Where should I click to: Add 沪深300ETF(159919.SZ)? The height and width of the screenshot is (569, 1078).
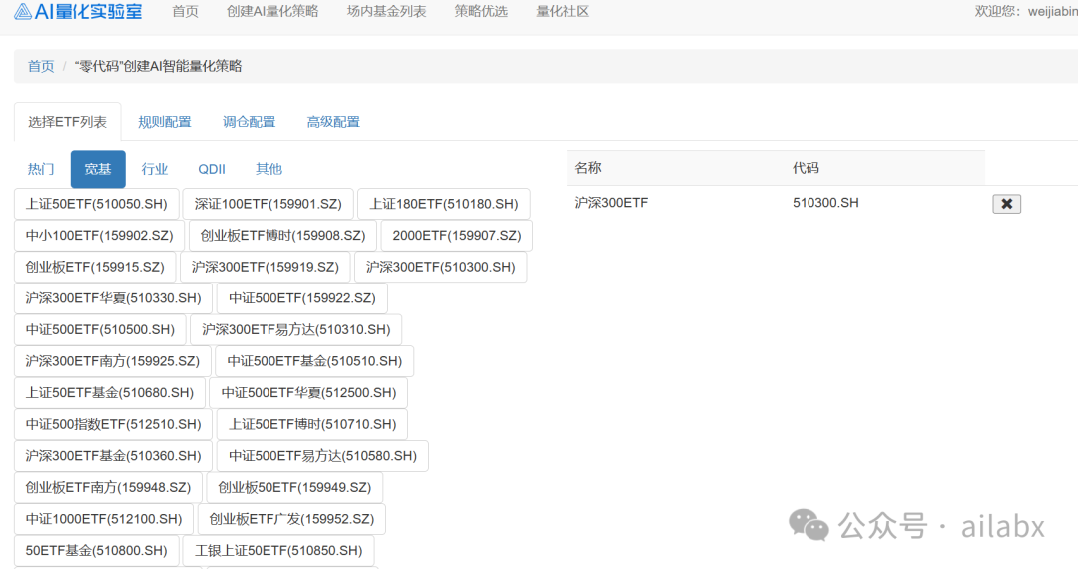point(266,267)
